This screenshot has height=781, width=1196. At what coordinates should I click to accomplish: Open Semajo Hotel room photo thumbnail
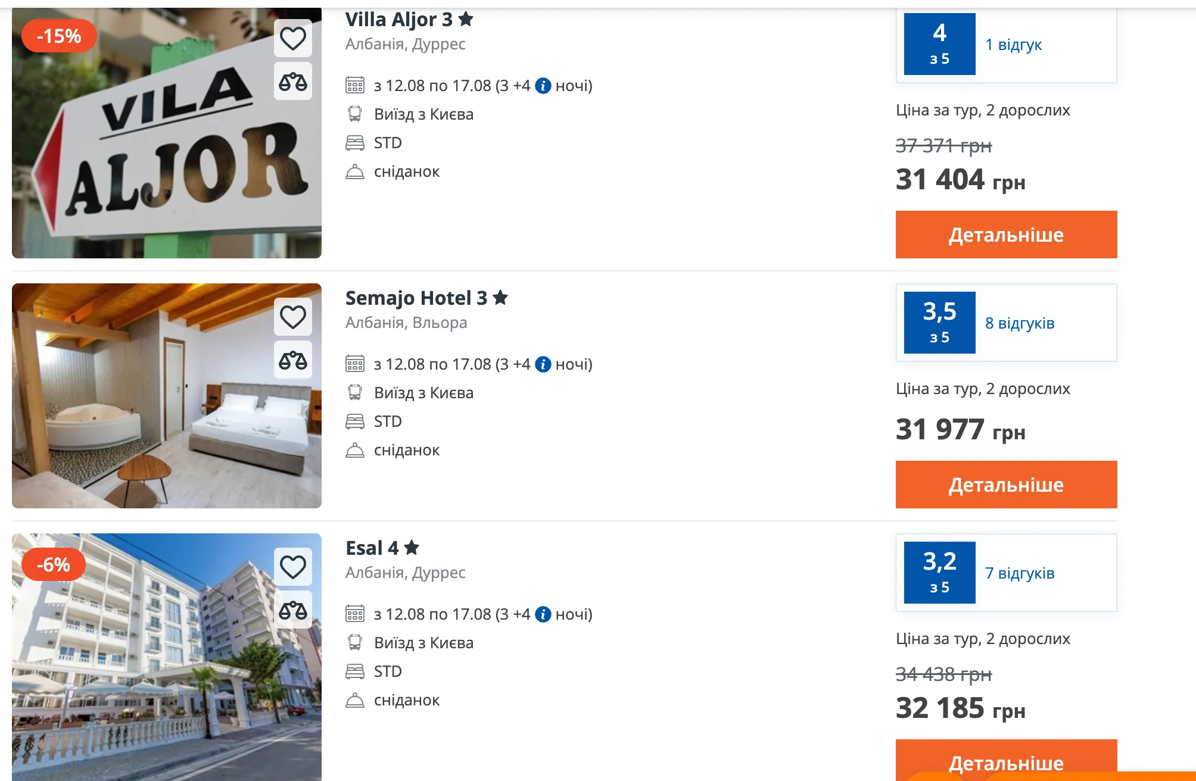coord(167,396)
